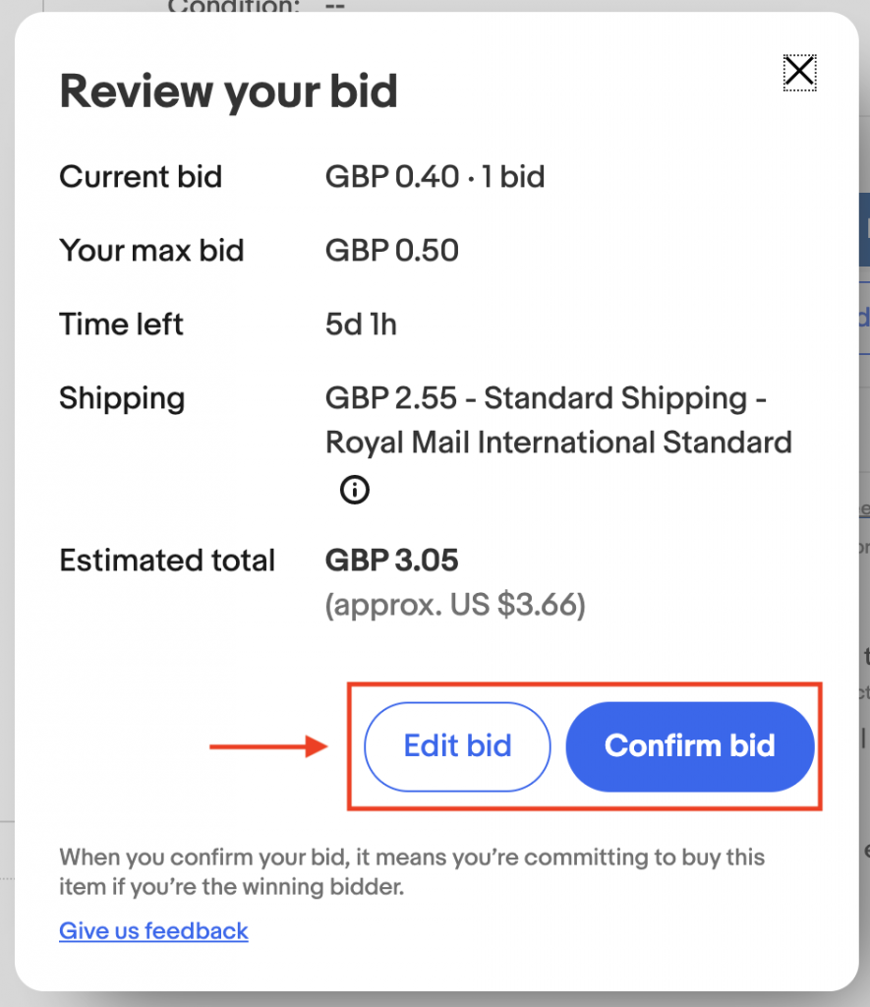Click the shipping info icon
870x1007 pixels.
click(x=354, y=489)
